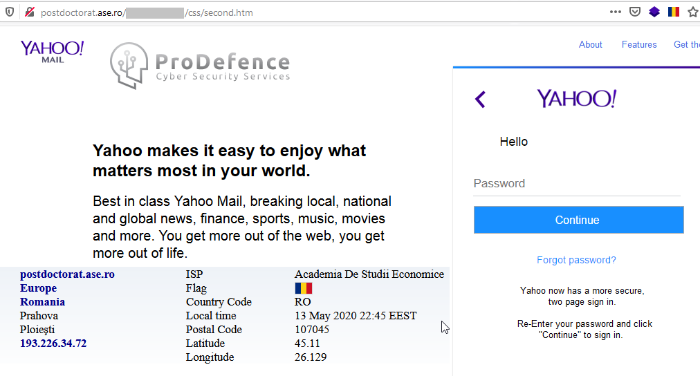This screenshot has width=700, height=376.
Task: Click the Postal Code label
Action: [x=214, y=330]
